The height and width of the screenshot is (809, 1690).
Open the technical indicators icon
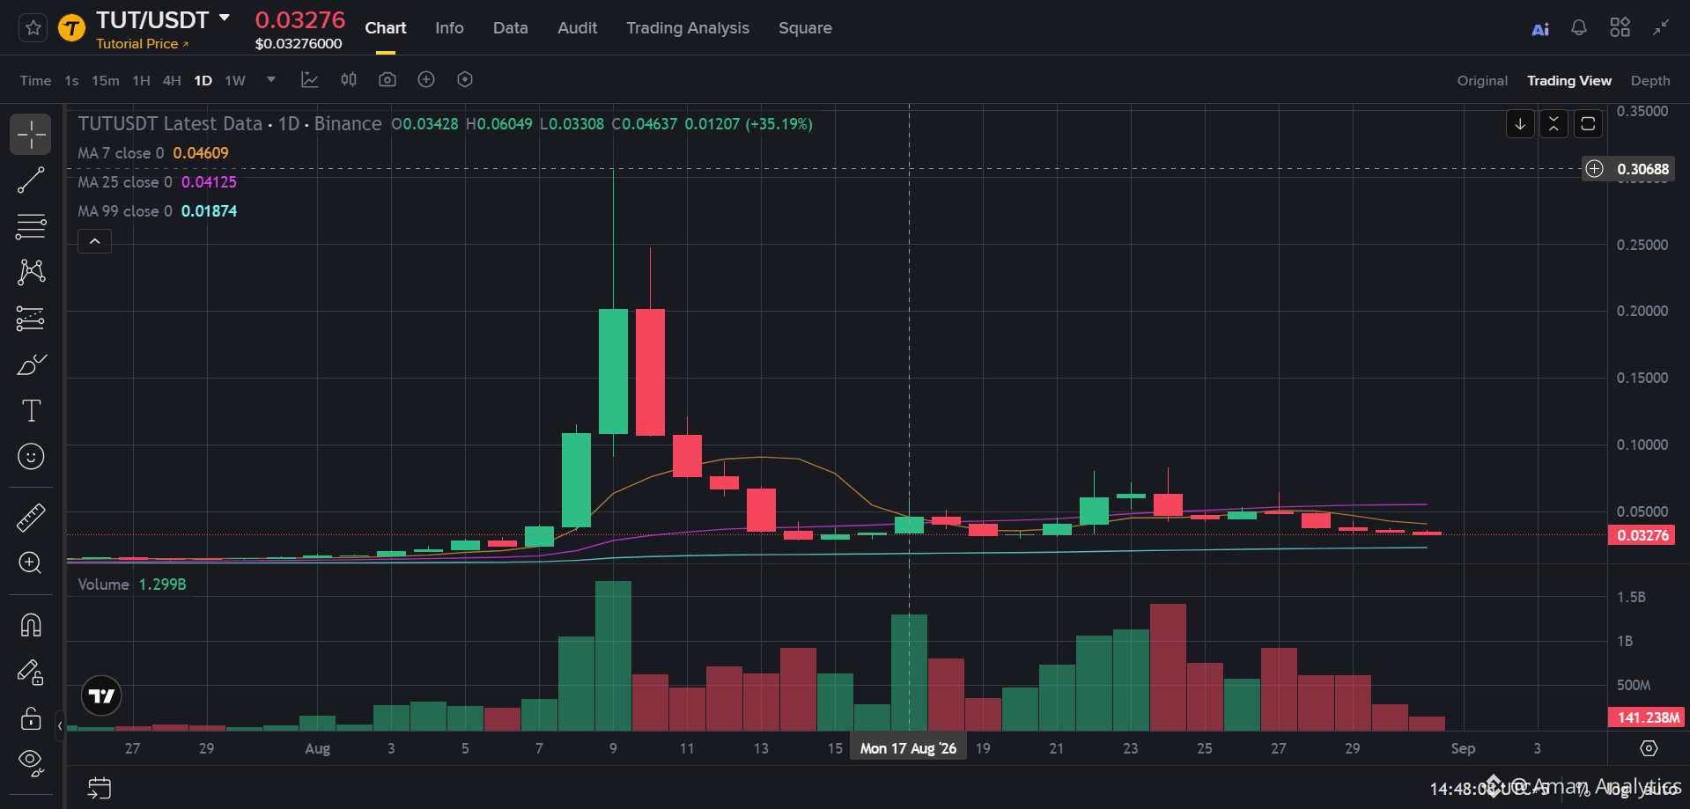tap(310, 79)
